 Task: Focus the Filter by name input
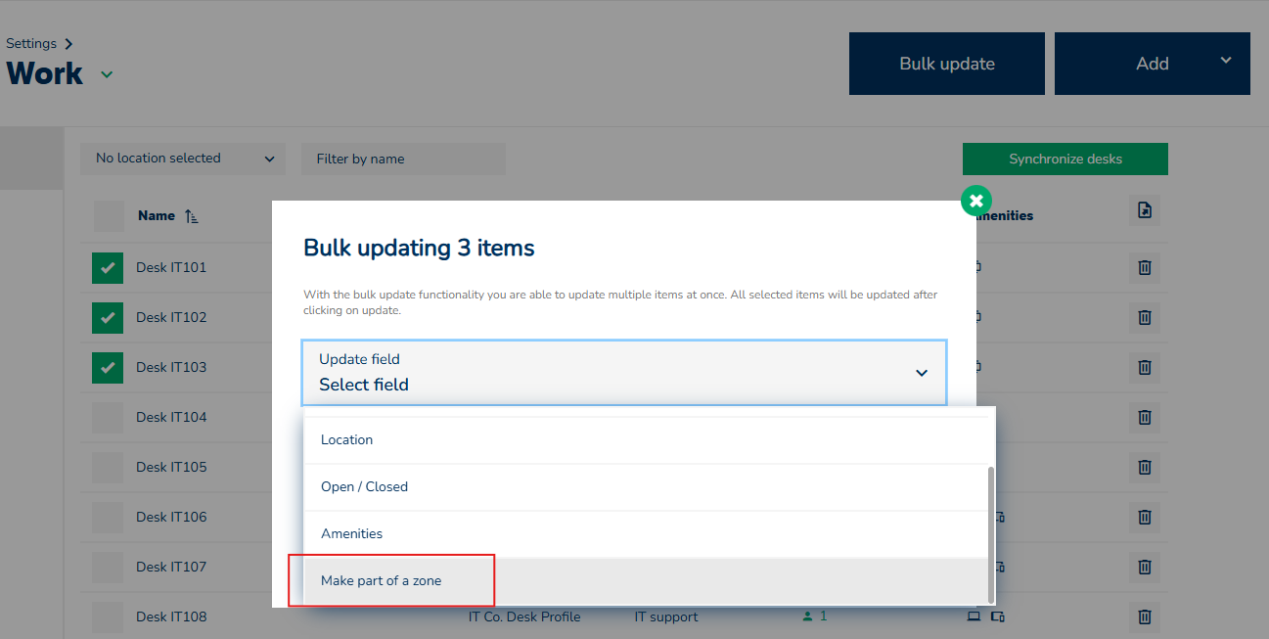403,159
